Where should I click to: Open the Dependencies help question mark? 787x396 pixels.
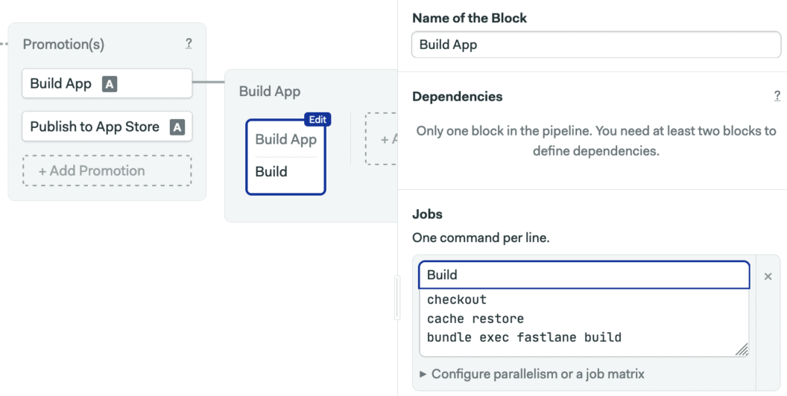[x=777, y=96]
